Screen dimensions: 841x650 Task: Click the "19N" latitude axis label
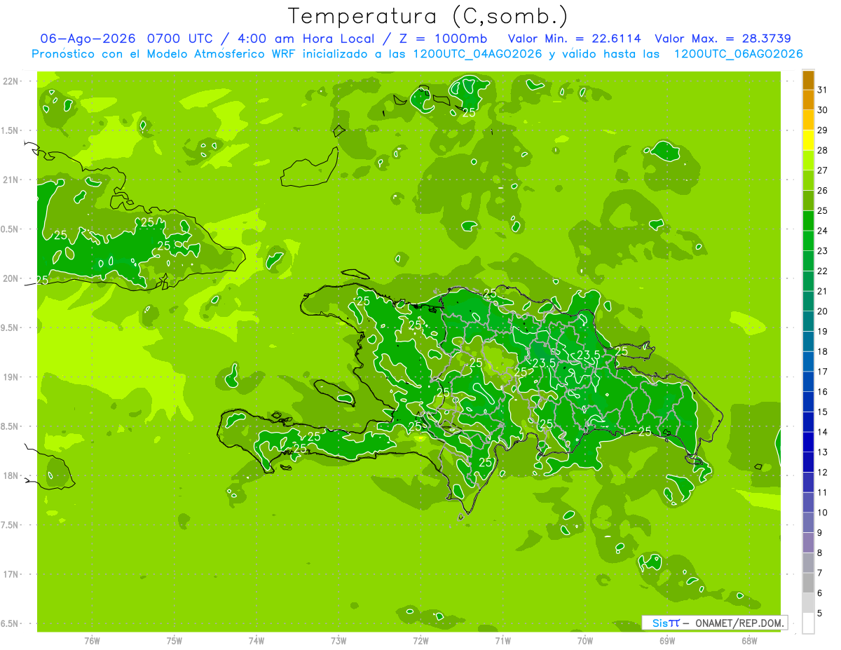point(11,377)
